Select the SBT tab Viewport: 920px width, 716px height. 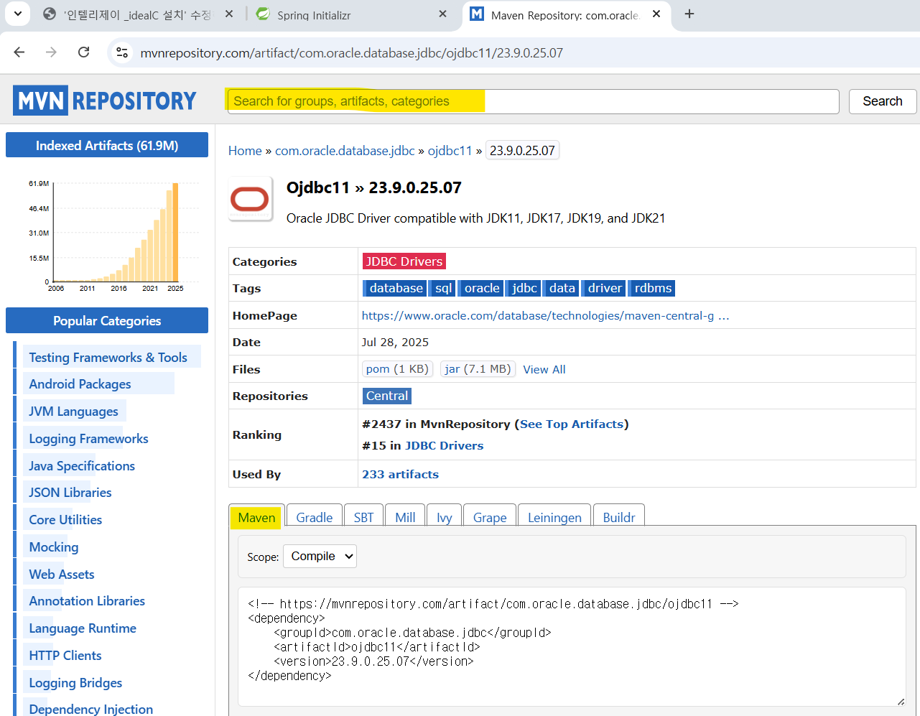(x=363, y=517)
